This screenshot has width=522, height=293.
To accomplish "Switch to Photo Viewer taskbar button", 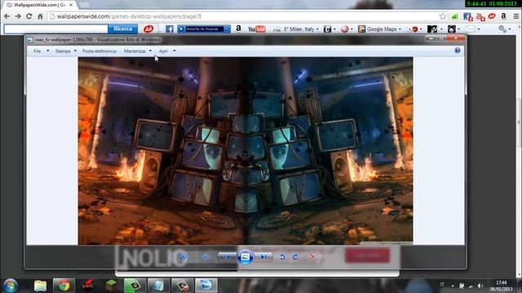I will tap(206, 286).
